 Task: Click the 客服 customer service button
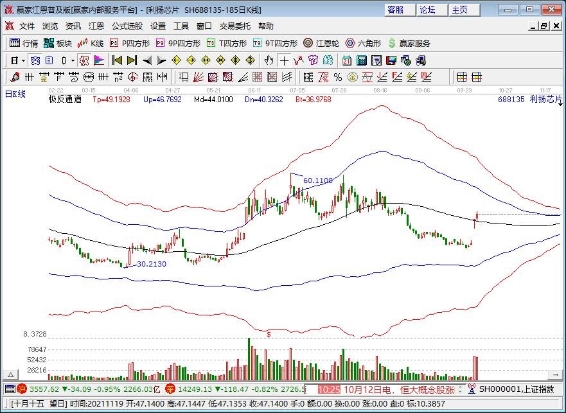tap(399, 10)
